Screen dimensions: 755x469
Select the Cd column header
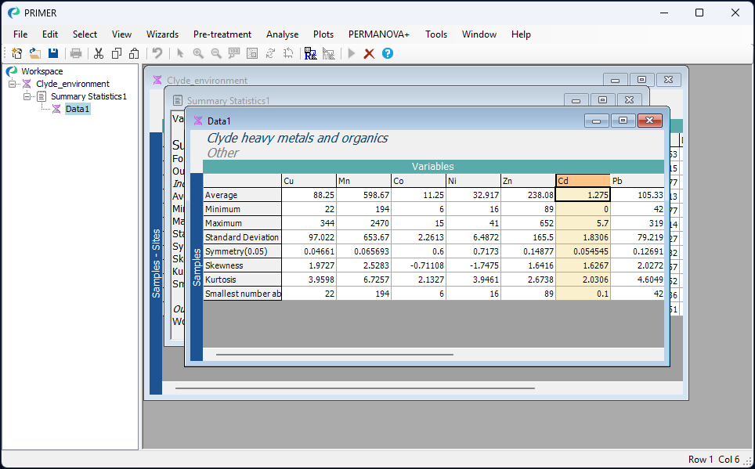581,180
